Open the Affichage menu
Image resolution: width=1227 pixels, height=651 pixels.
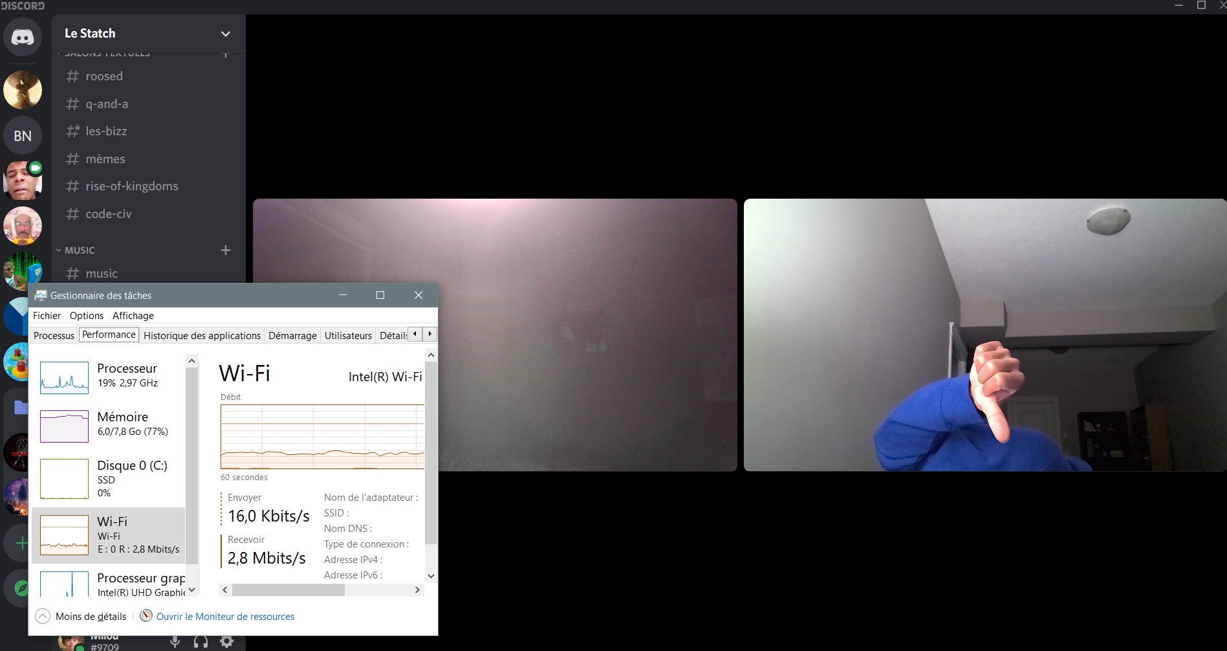133,315
